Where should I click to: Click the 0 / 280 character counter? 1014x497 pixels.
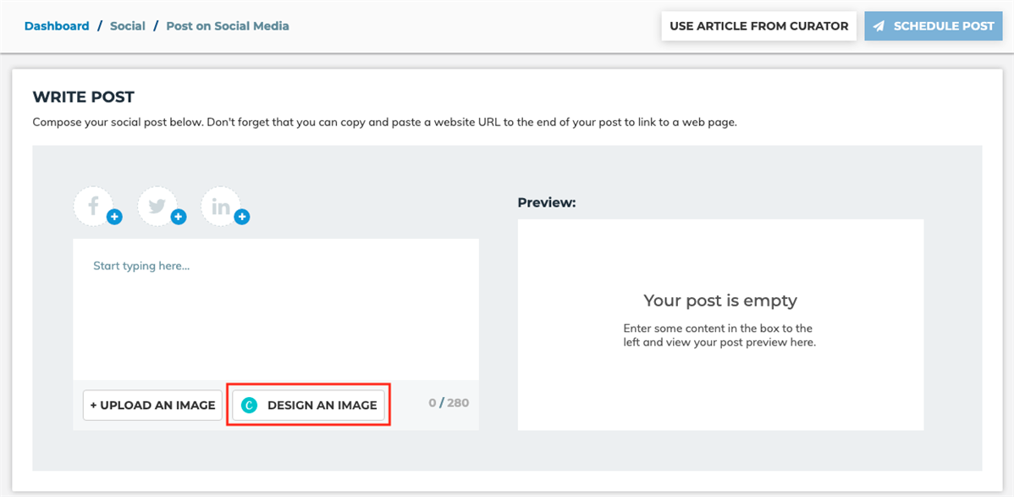pos(449,403)
